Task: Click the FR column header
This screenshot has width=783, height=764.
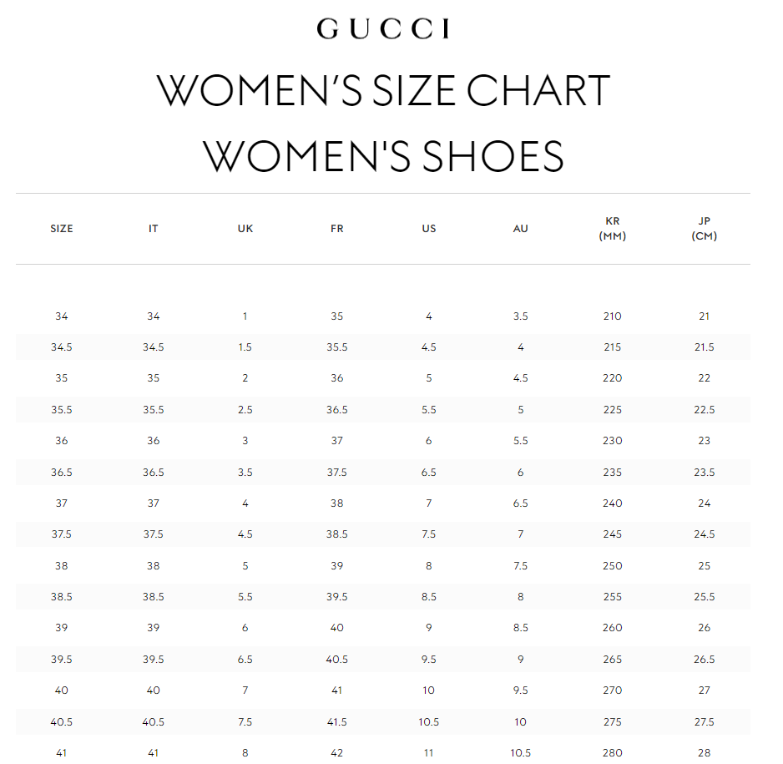Action: (x=337, y=229)
